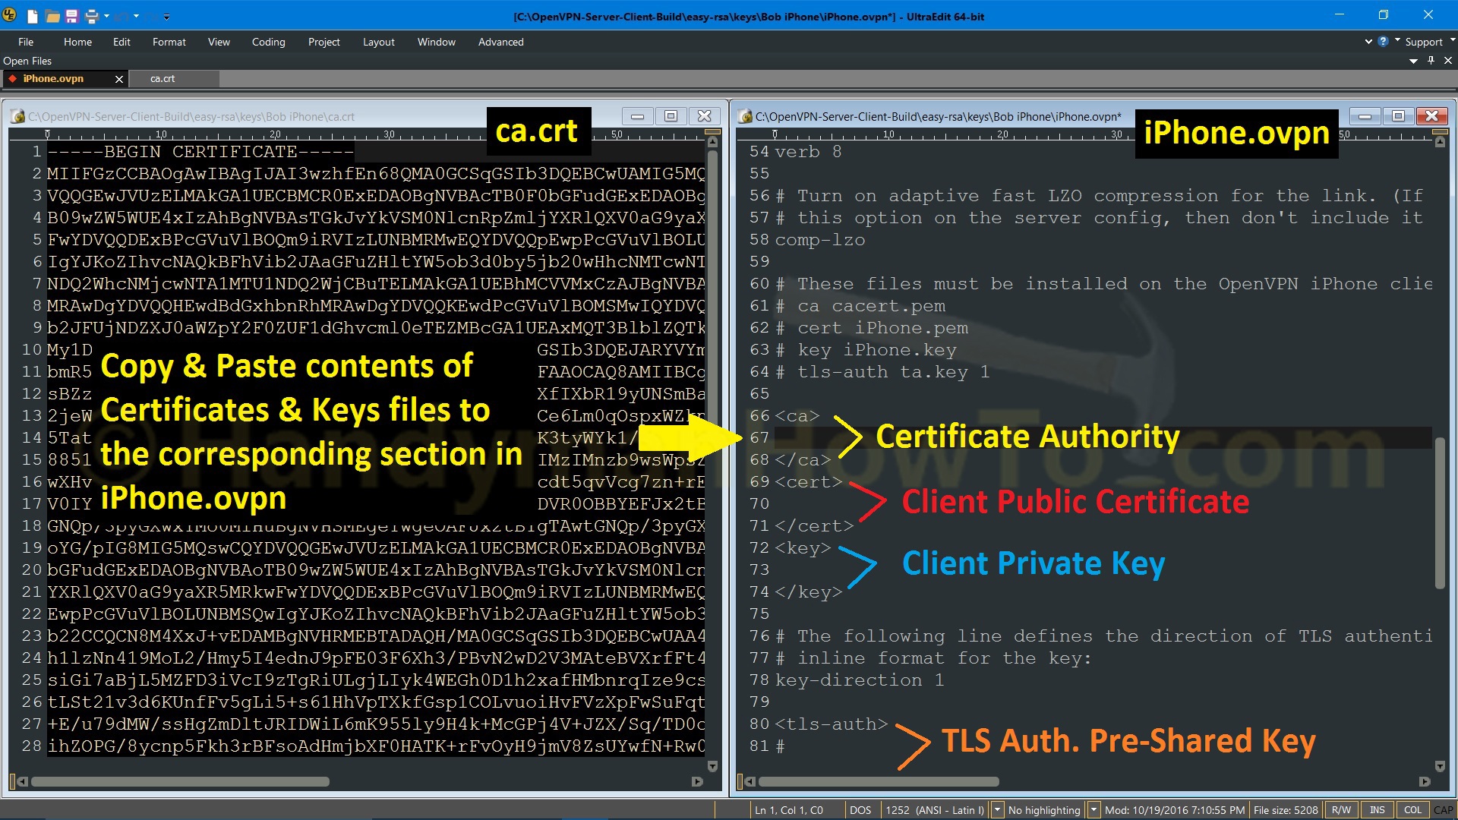Screen dimensions: 1458x820
Task: Toggle INS insert mode in status bar
Action: pyautogui.click(x=1377, y=810)
